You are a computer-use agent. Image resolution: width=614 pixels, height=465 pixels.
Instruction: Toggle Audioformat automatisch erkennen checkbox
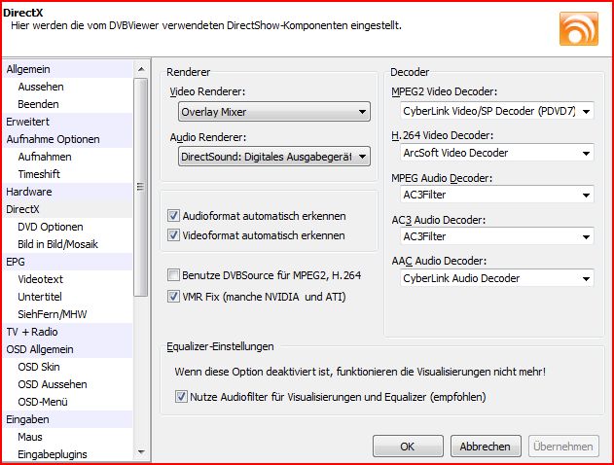tap(173, 216)
